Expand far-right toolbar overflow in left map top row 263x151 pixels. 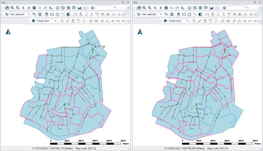pos(128,8)
